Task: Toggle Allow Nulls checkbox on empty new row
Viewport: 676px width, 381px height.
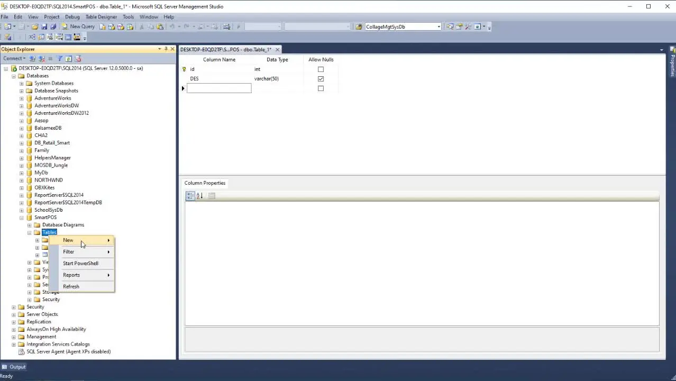Action: tap(321, 88)
